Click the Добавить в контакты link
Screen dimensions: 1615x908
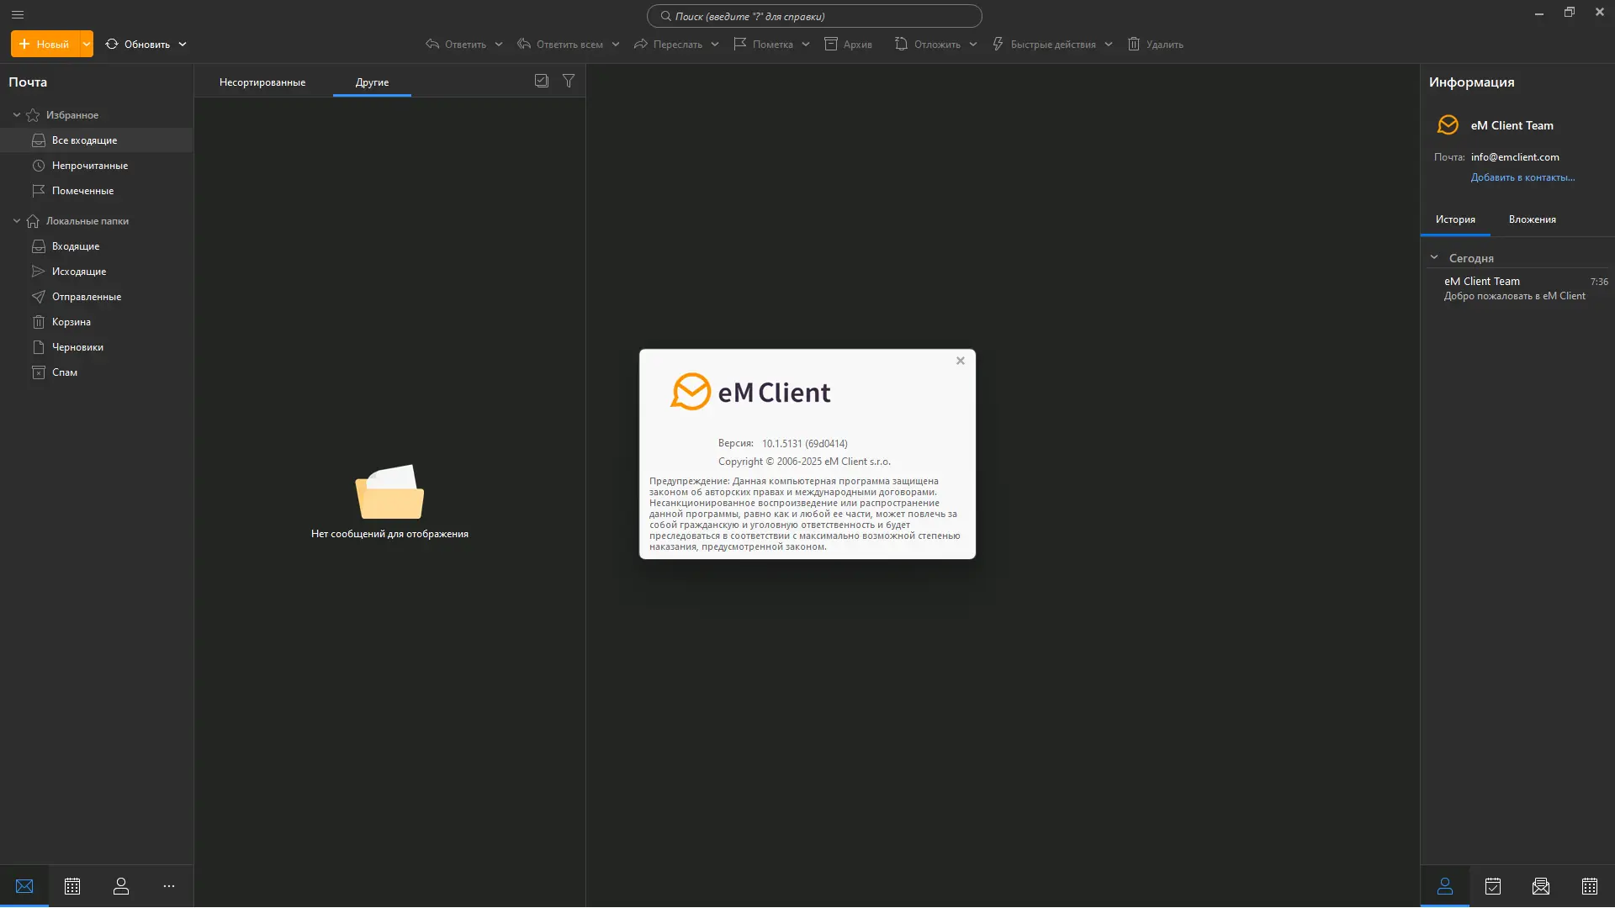pos(1522,177)
